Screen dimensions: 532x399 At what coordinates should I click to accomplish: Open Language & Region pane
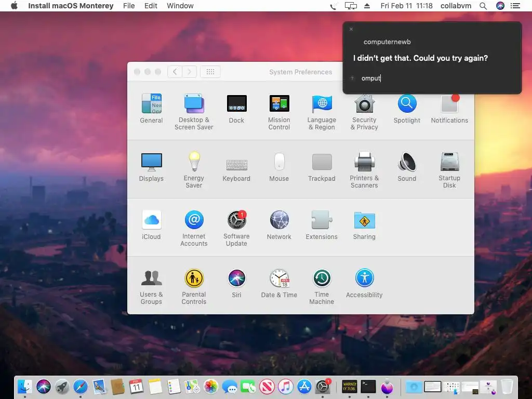[322, 112]
